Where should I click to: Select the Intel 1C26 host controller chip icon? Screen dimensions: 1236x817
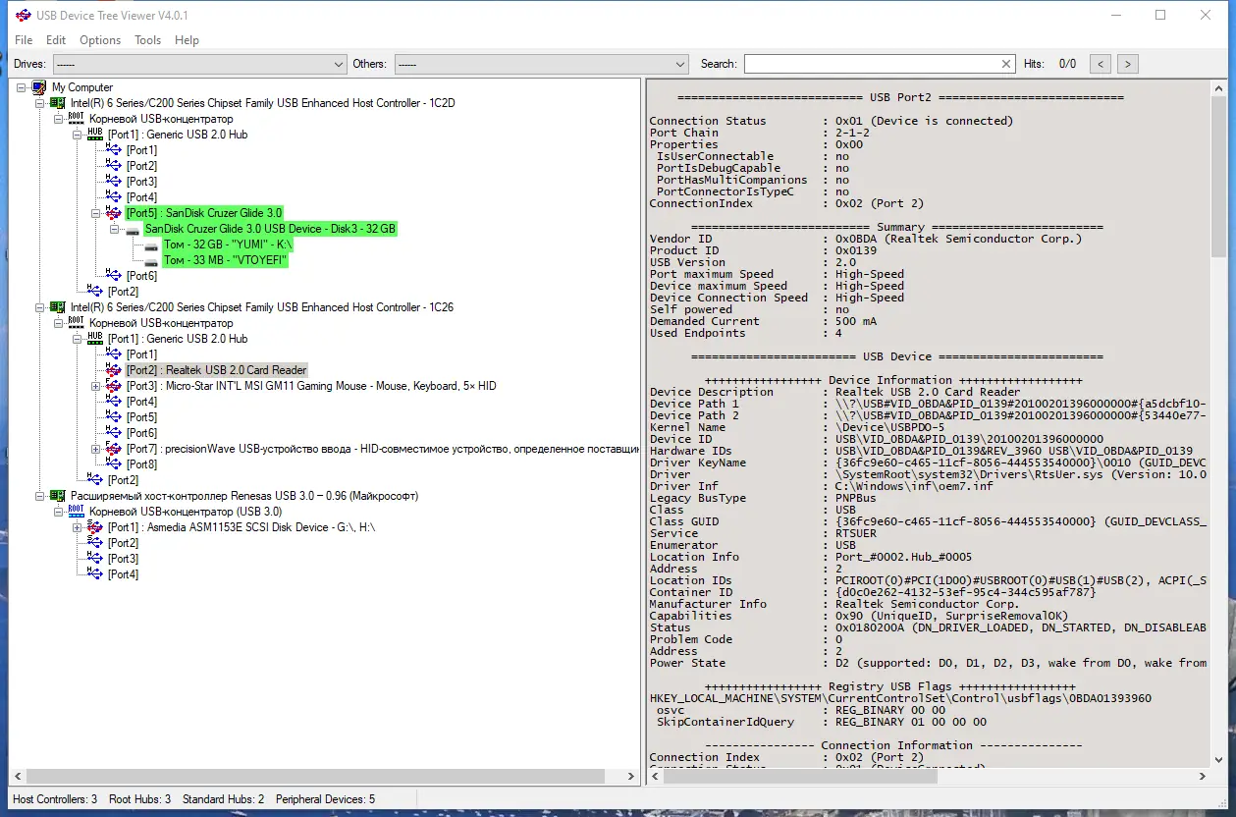[x=58, y=307]
